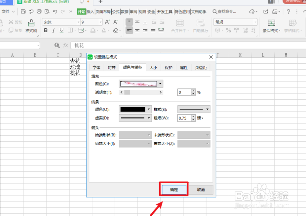Click the Percent Style icon
This screenshot has width=306, height=216.
click(x=228, y=30)
